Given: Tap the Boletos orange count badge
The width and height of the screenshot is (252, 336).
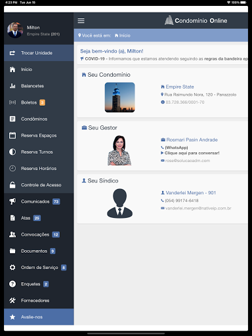Looking at the screenshot, I should (42, 102).
